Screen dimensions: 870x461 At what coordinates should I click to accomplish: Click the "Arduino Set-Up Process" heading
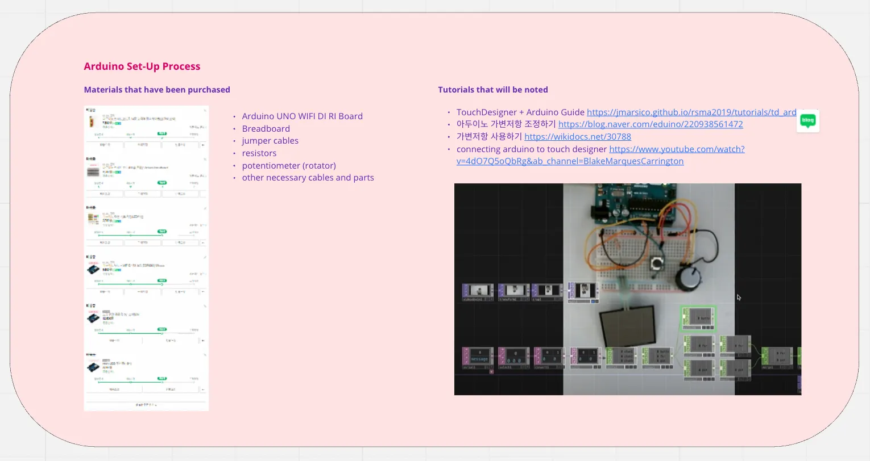click(142, 66)
